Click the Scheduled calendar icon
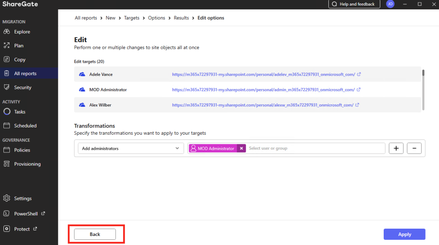This screenshot has height=245, width=439. pos(7,126)
